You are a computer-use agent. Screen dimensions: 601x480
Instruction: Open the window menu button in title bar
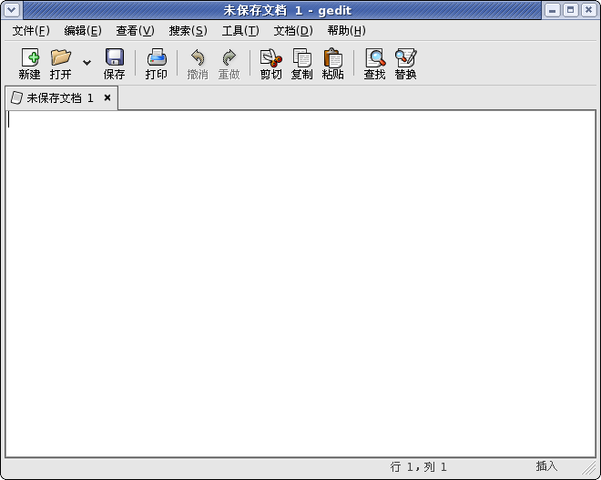coord(12,10)
